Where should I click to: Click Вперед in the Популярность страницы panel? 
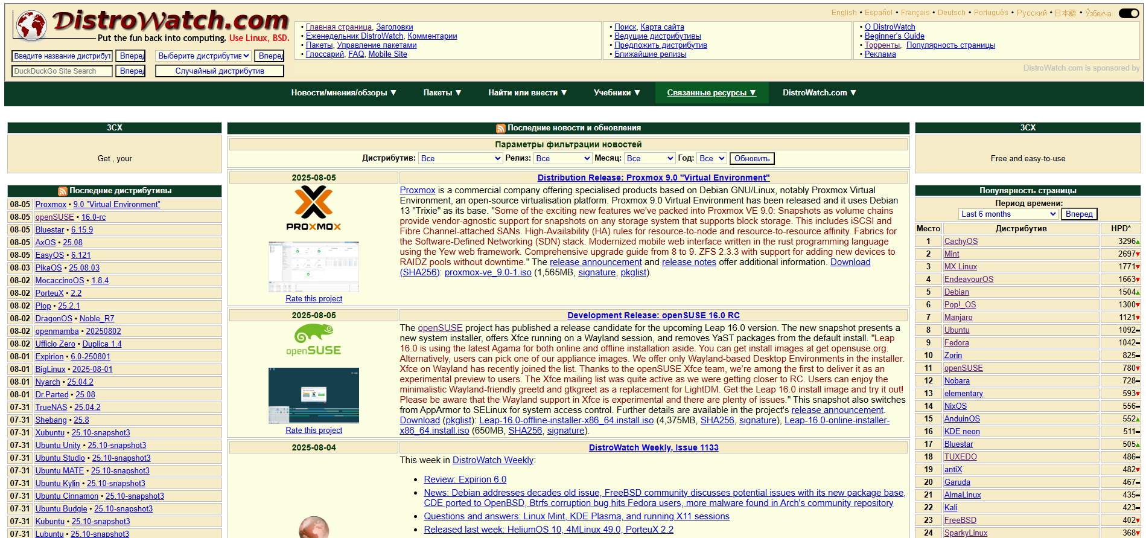tap(1079, 214)
